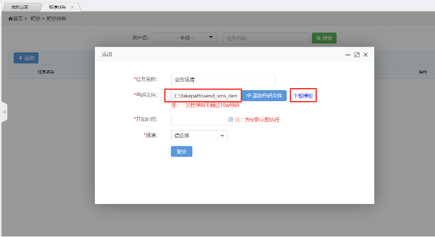Expand the 用户名 全部 dropdown
The height and width of the screenshot is (237, 435).
pyautogui.click(x=185, y=38)
